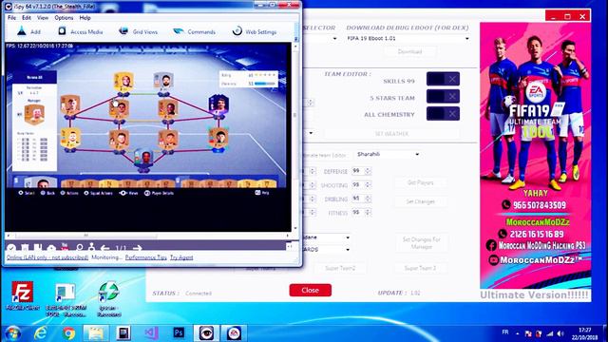Click the person figure icon in iSpy bottom bar
This screenshot has width=608, height=342.
point(92,247)
